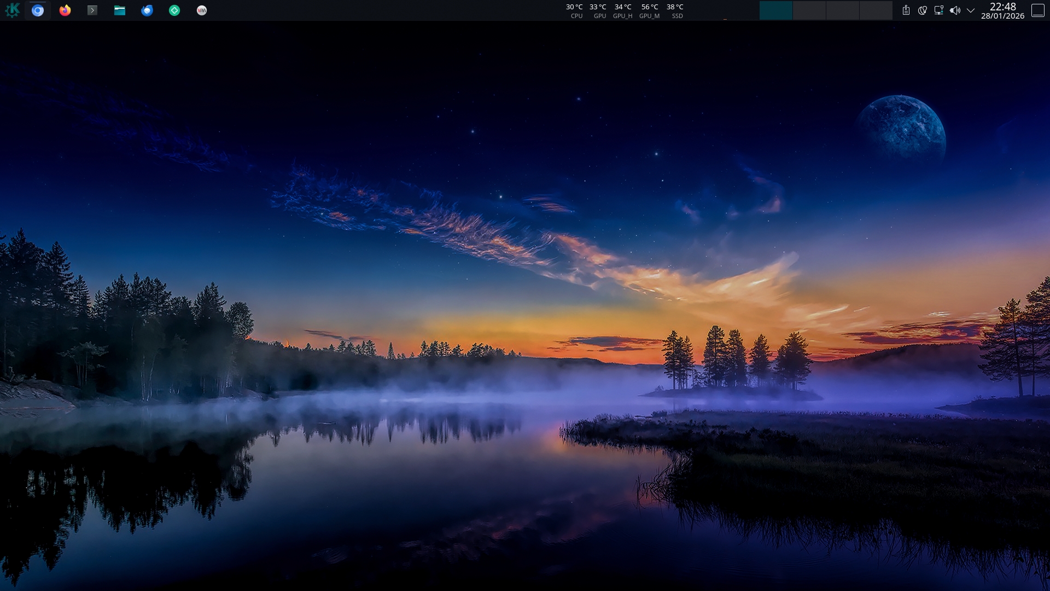Open the KDE application launcher

pyautogui.click(x=12, y=10)
